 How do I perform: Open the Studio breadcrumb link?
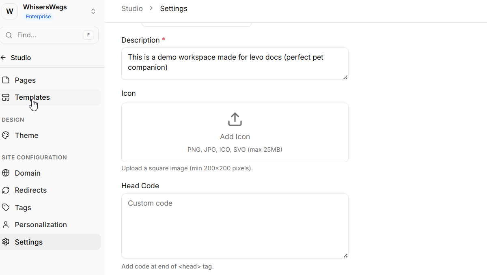point(132,9)
